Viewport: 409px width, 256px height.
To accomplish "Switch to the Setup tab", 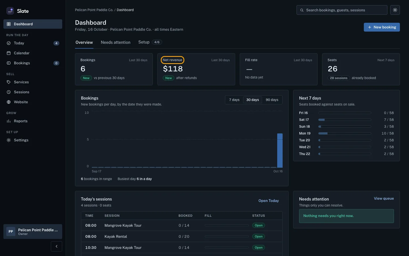I will [x=150, y=42].
